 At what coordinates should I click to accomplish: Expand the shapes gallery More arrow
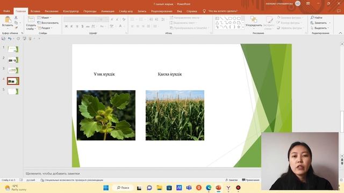pos(243,27)
